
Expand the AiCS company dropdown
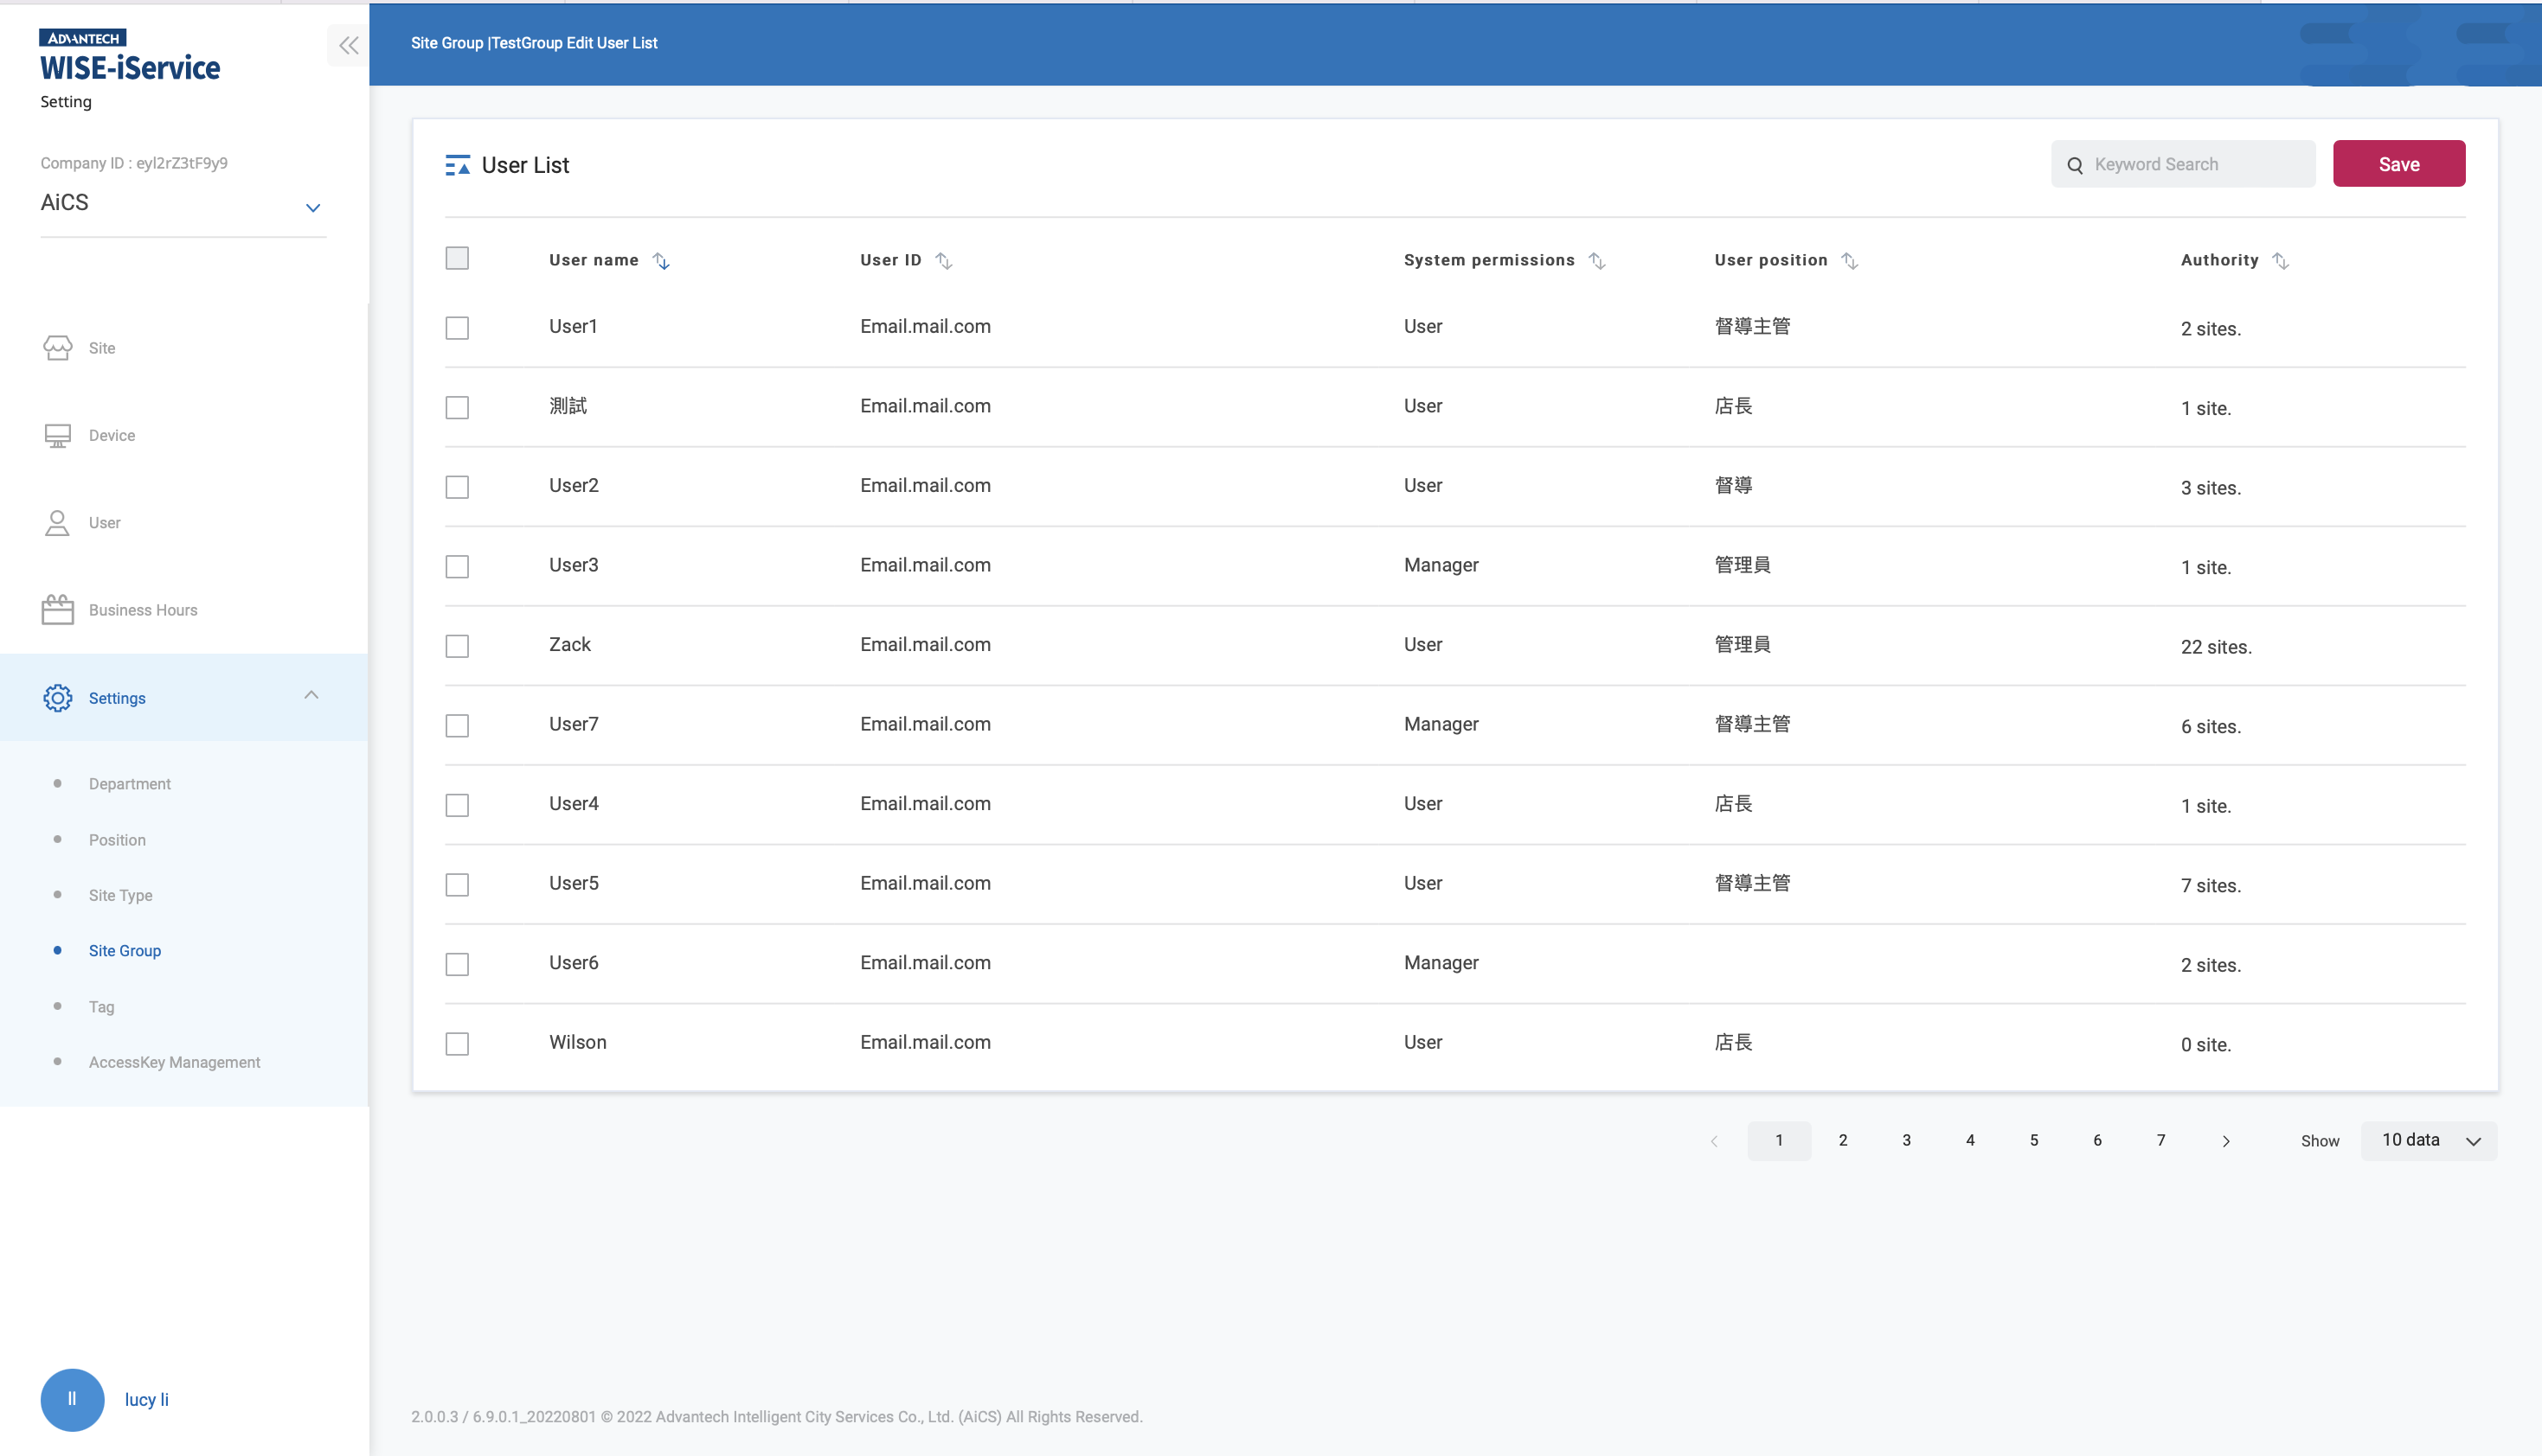(x=312, y=207)
